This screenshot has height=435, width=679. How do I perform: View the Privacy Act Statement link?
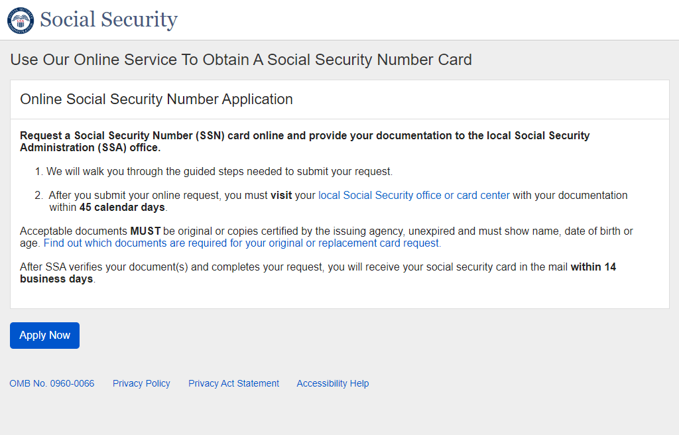(233, 383)
